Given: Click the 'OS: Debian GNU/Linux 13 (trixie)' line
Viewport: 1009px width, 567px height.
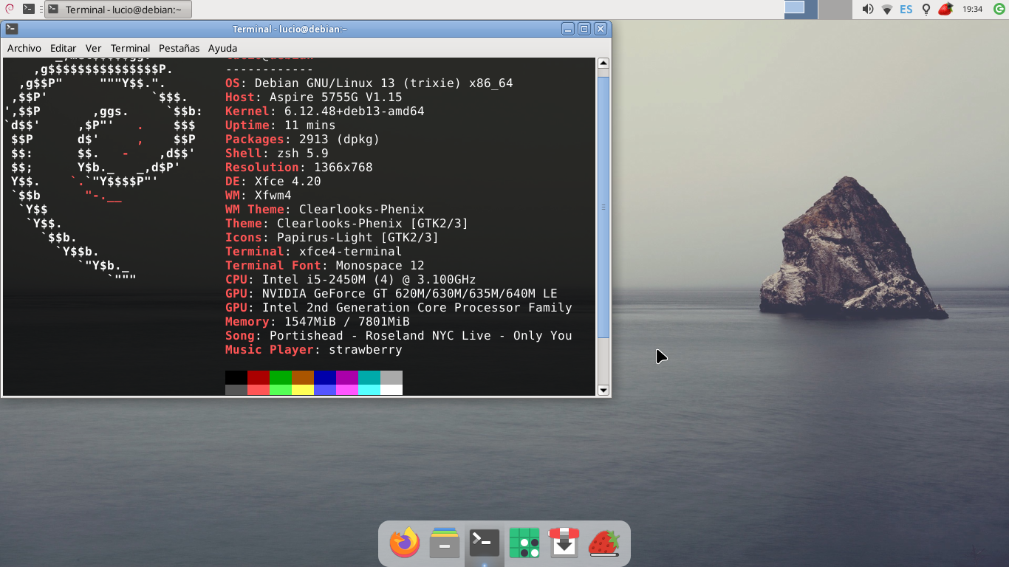Looking at the screenshot, I should click(369, 83).
